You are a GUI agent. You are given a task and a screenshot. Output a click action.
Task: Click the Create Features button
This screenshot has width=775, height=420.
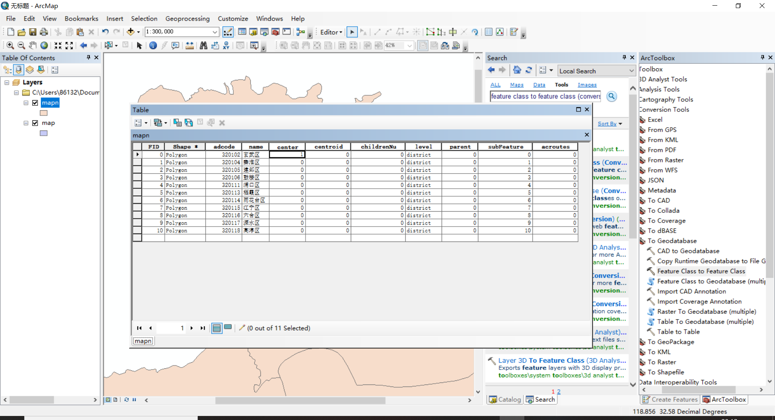[670, 399]
